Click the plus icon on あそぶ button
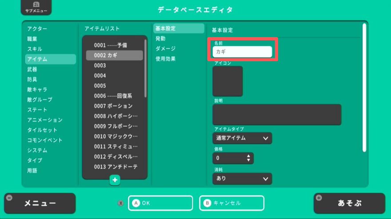Image resolution: width=391 pixels, height=219 pixels. coord(319,198)
